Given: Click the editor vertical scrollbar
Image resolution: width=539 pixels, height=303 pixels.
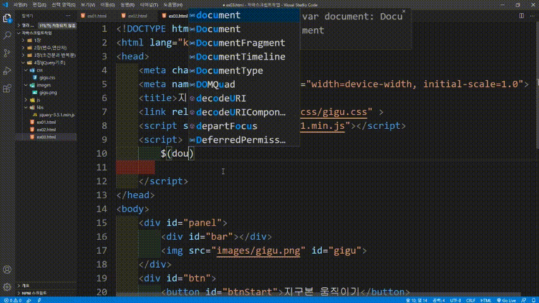Looking at the screenshot, I should click(x=536, y=86).
